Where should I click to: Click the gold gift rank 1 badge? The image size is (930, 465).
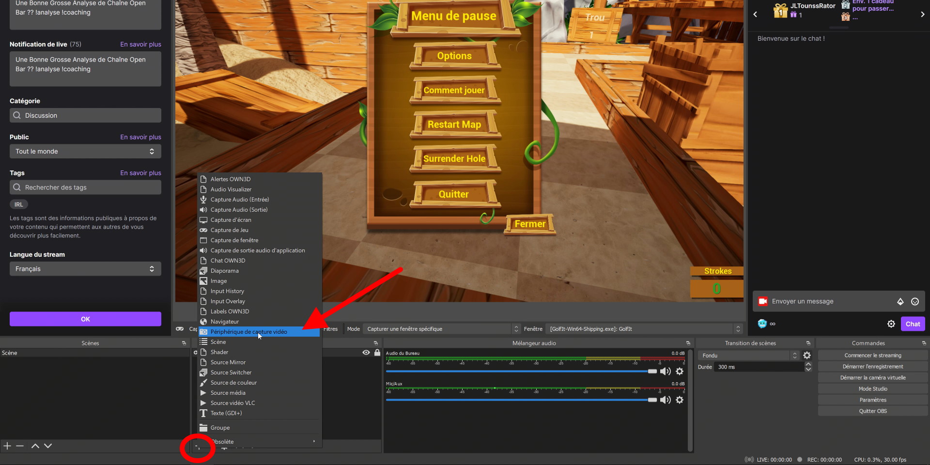click(780, 10)
